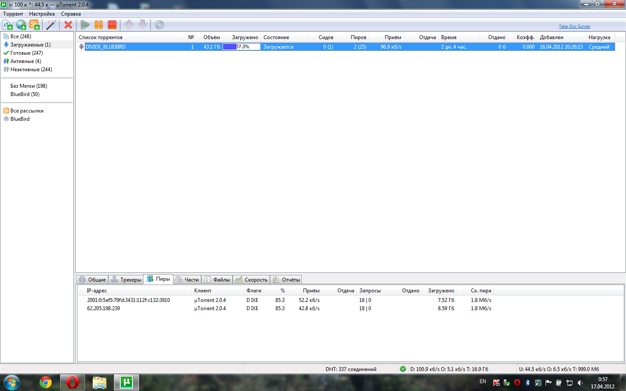
Task: Open Windows Explorer folder from taskbar
Action: [x=100, y=382]
